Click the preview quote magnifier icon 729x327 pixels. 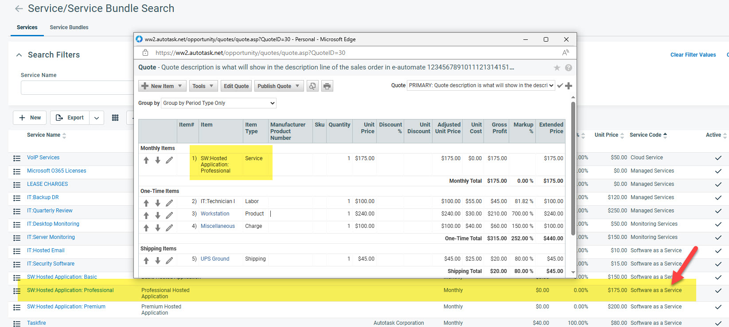[x=312, y=86]
